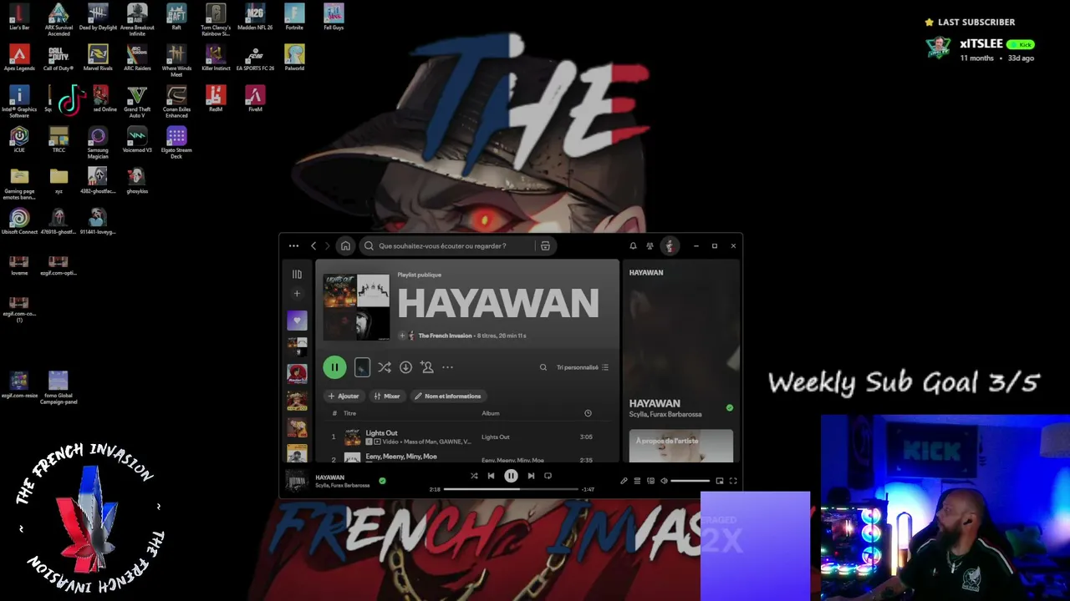The height and width of the screenshot is (601, 1070).
Task: Open the friends activity icon
Action: tap(650, 246)
